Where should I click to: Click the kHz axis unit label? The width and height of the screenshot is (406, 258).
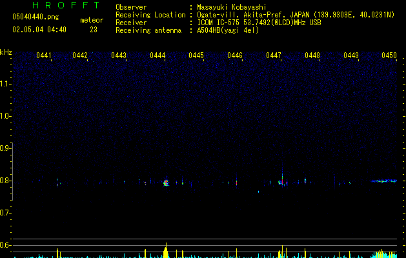tap(6, 52)
